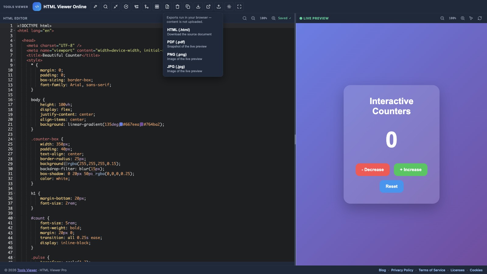Open the tree structure view icon

tap(136, 7)
